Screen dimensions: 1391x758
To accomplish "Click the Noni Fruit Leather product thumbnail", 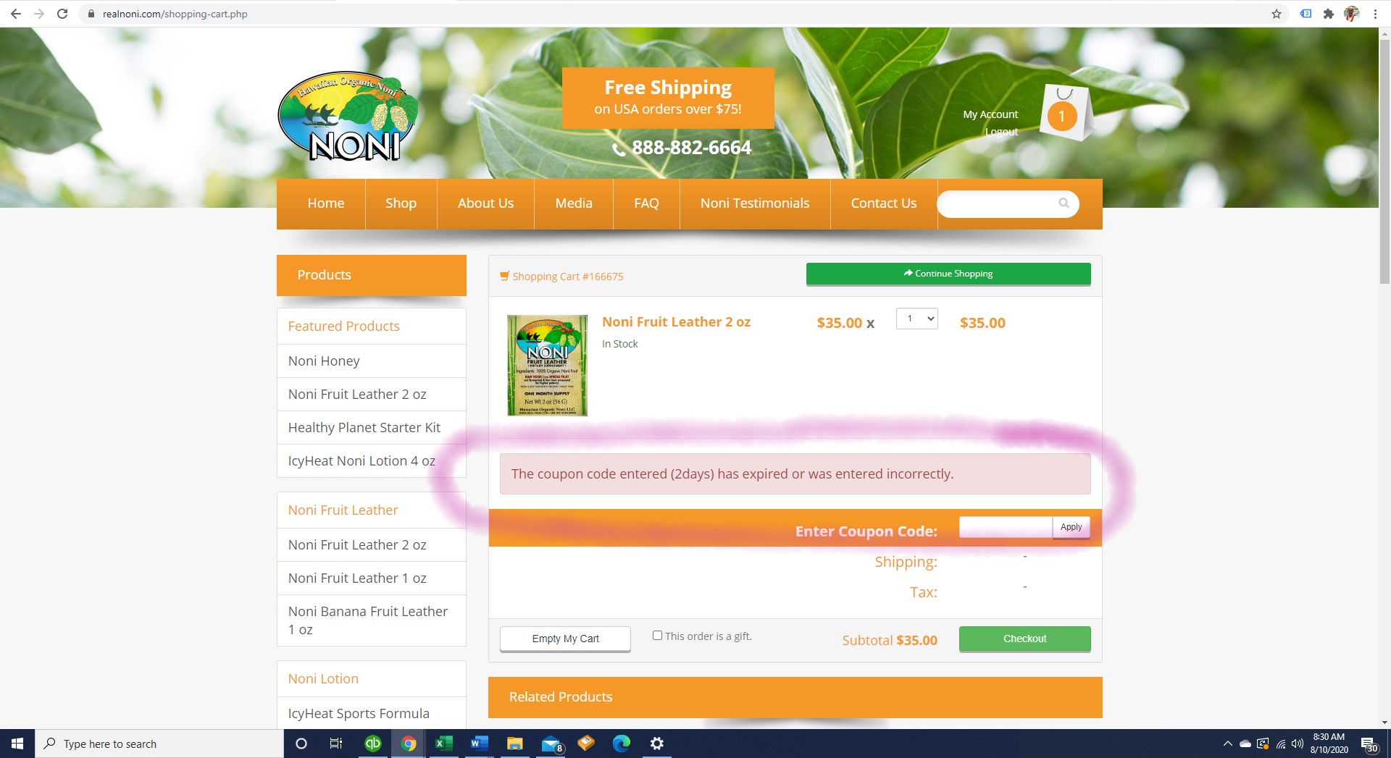I will [547, 366].
